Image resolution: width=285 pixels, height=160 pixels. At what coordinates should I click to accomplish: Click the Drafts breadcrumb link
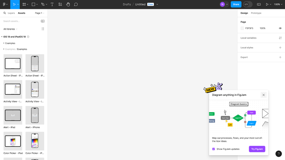[127, 4]
